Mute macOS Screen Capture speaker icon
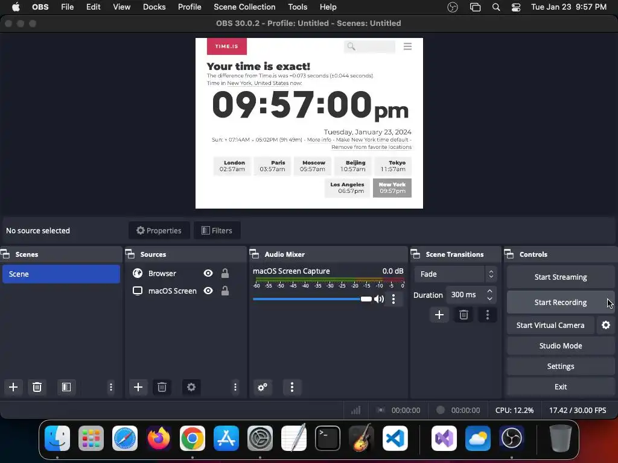Viewport: 618px width, 463px height. [x=379, y=299]
